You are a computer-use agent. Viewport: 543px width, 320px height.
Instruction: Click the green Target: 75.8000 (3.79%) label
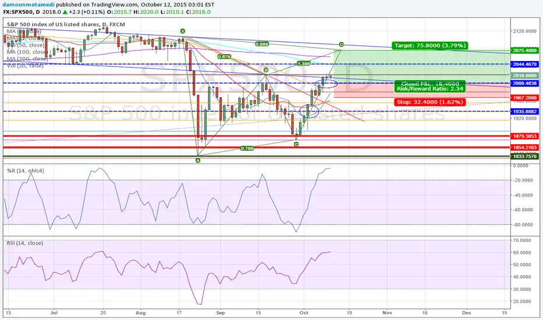tap(430, 45)
